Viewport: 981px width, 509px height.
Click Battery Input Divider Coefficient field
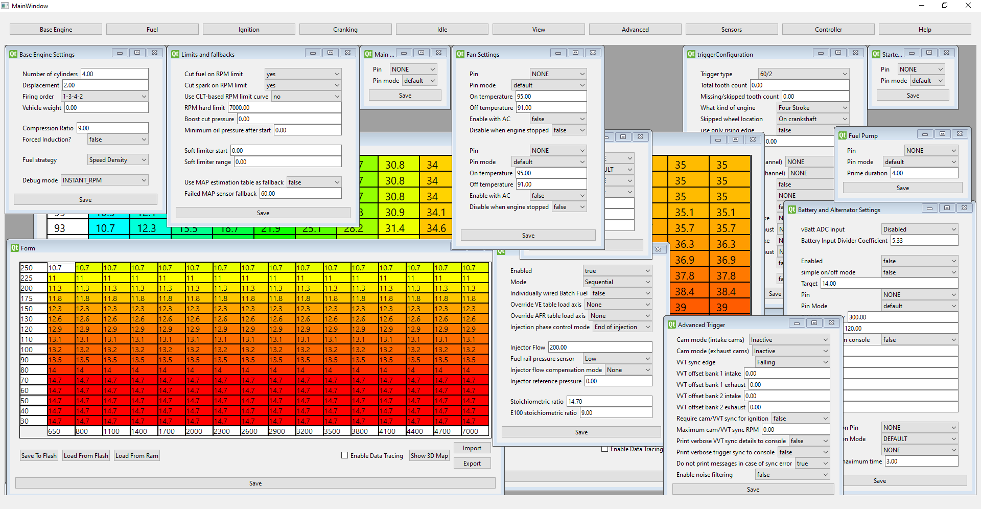pos(924,241)
